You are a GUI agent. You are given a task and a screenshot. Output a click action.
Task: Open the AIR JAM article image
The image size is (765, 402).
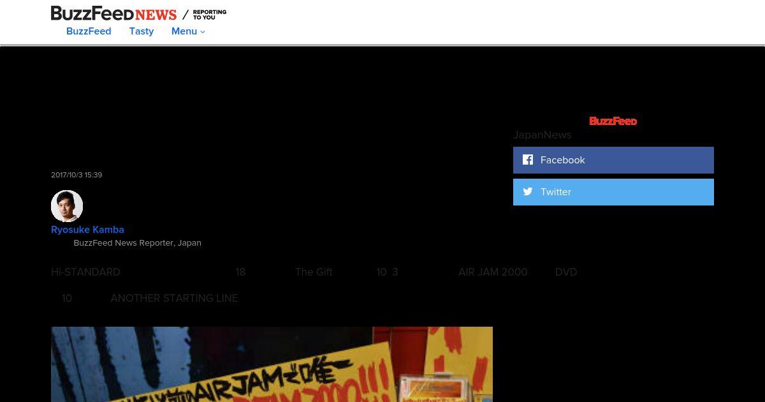pyautogui.click(x=272, y=364)
